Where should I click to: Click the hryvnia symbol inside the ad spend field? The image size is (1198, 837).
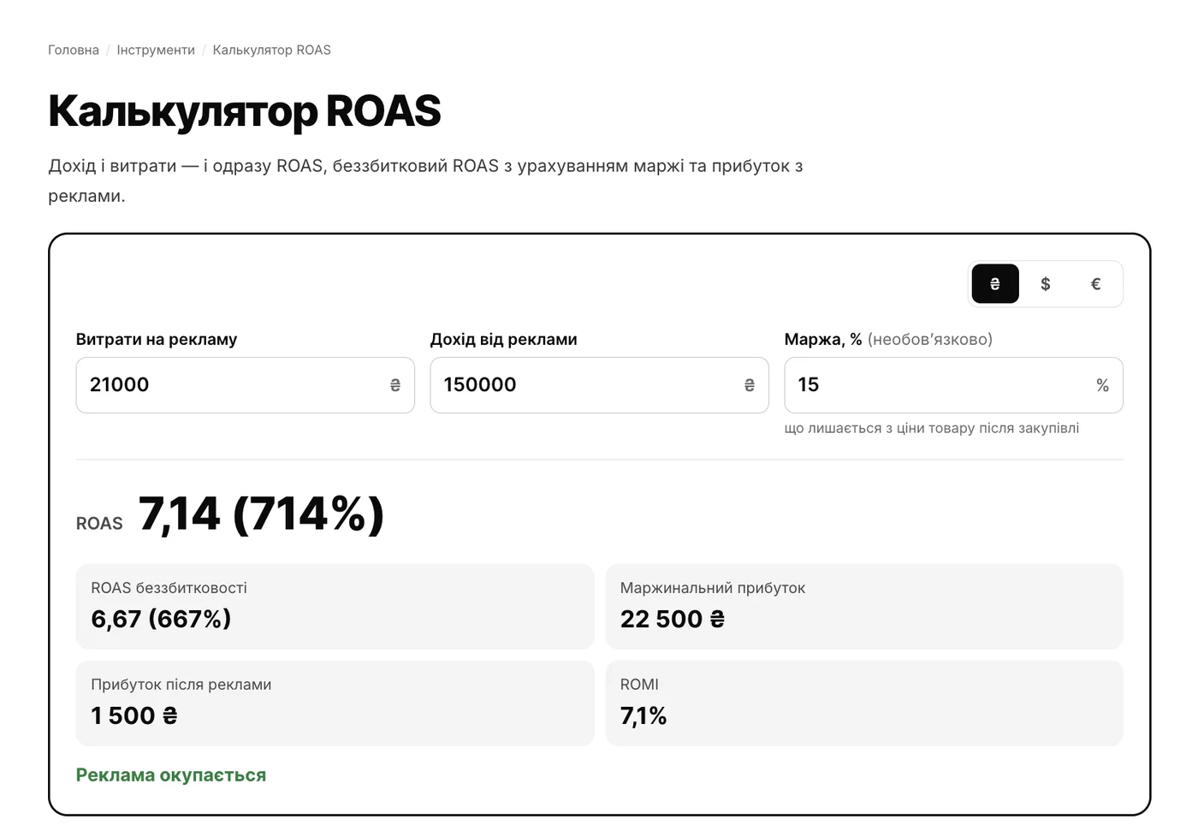coord(395,386)
